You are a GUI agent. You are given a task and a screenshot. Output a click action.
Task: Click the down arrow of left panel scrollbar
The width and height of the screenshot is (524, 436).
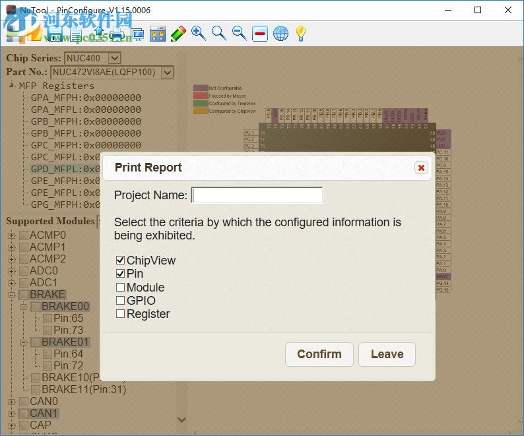coord(181,420)
